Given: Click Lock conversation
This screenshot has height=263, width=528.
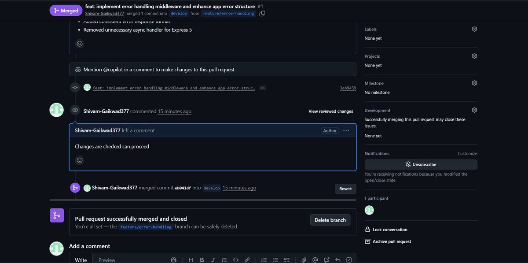Looking at the screenshot, I should [386, 230].
